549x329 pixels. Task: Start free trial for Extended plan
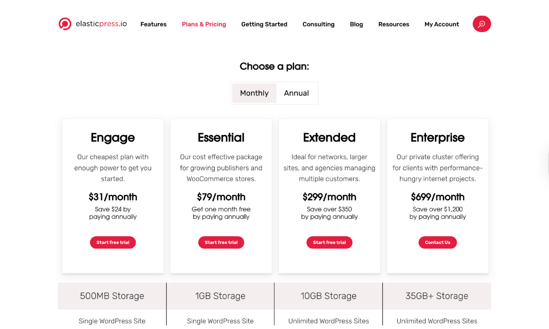coord(329,242)
